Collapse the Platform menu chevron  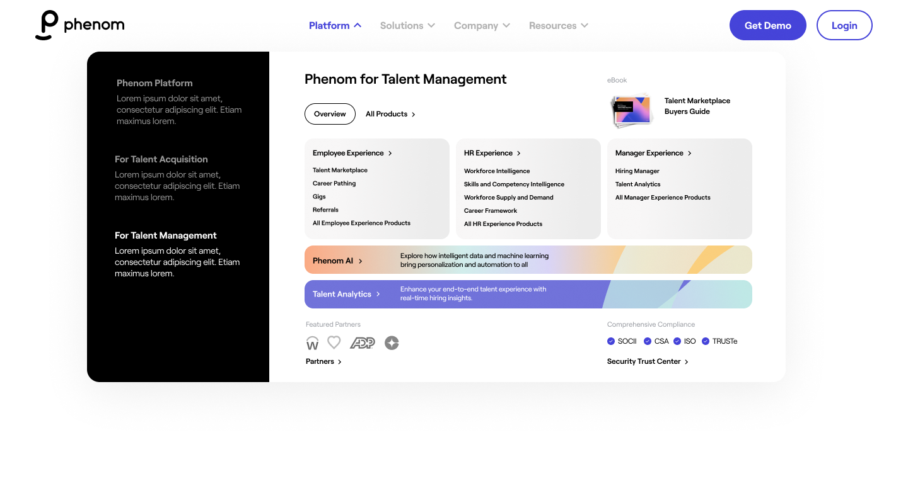click(x=358, y=25)
